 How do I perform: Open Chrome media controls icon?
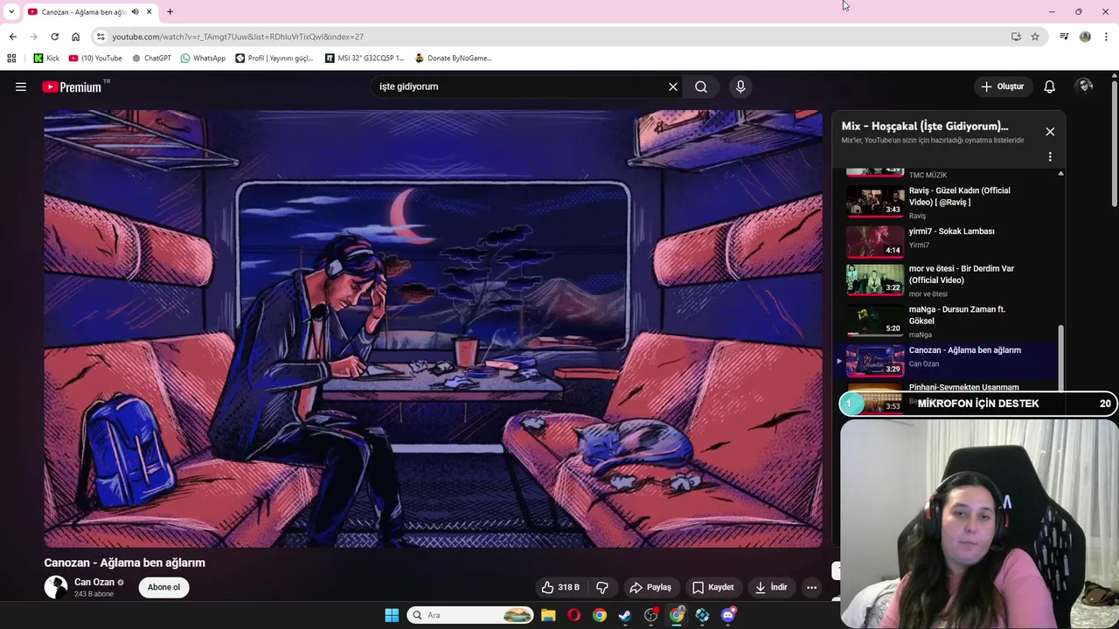click(1064, 37)
